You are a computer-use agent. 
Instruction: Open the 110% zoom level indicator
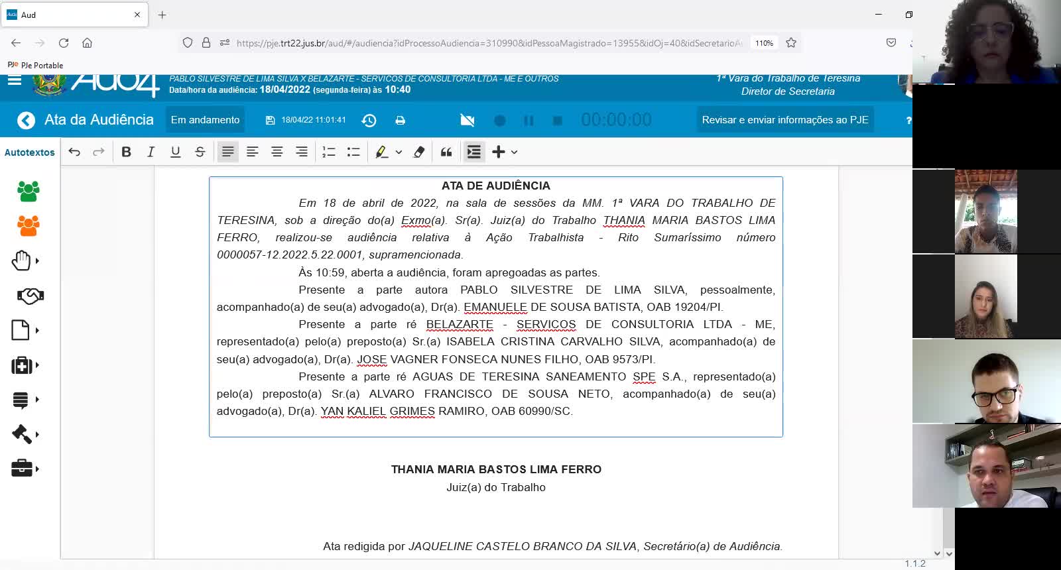764,43
